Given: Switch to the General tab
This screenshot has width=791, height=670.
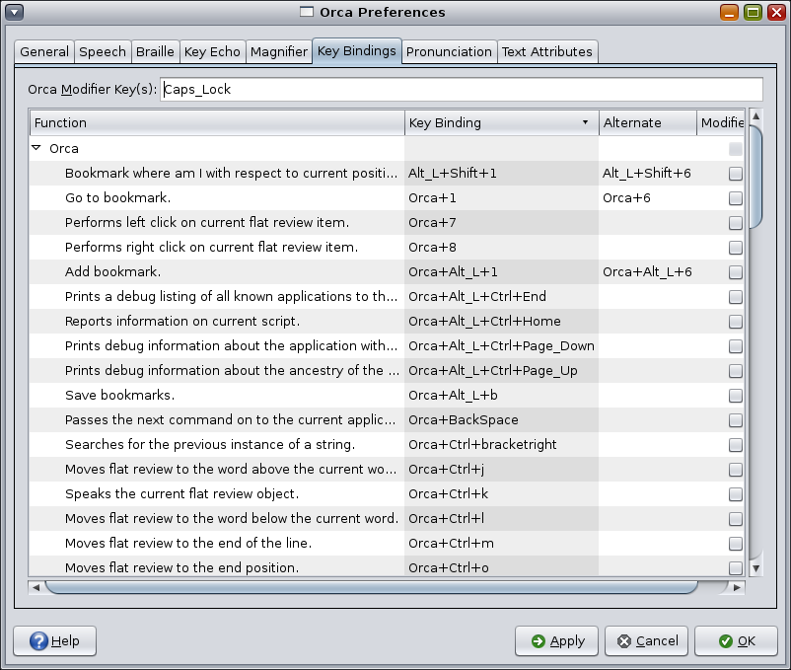Looking at the screenshot, I should [44, 52].
